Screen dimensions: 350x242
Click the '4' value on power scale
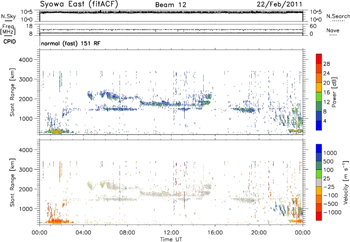pyautogui.click(x=325, y=121)
